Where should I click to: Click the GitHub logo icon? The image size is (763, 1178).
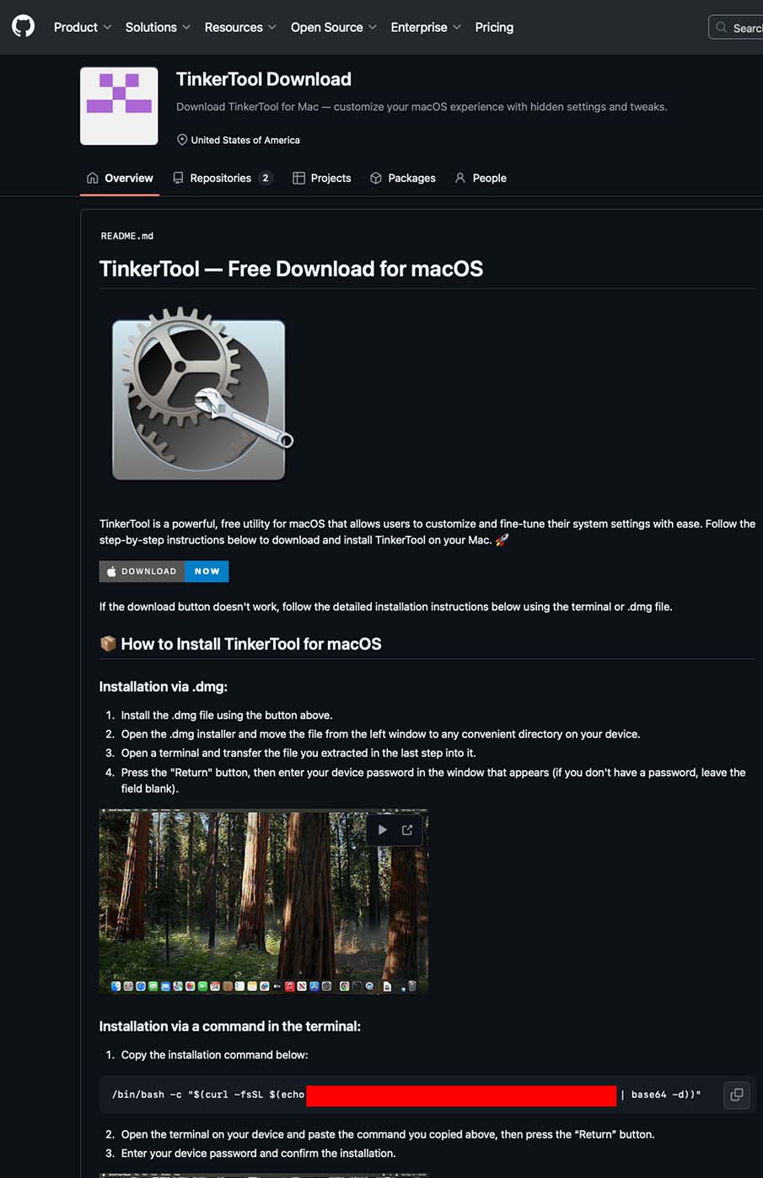coord(24,27)
